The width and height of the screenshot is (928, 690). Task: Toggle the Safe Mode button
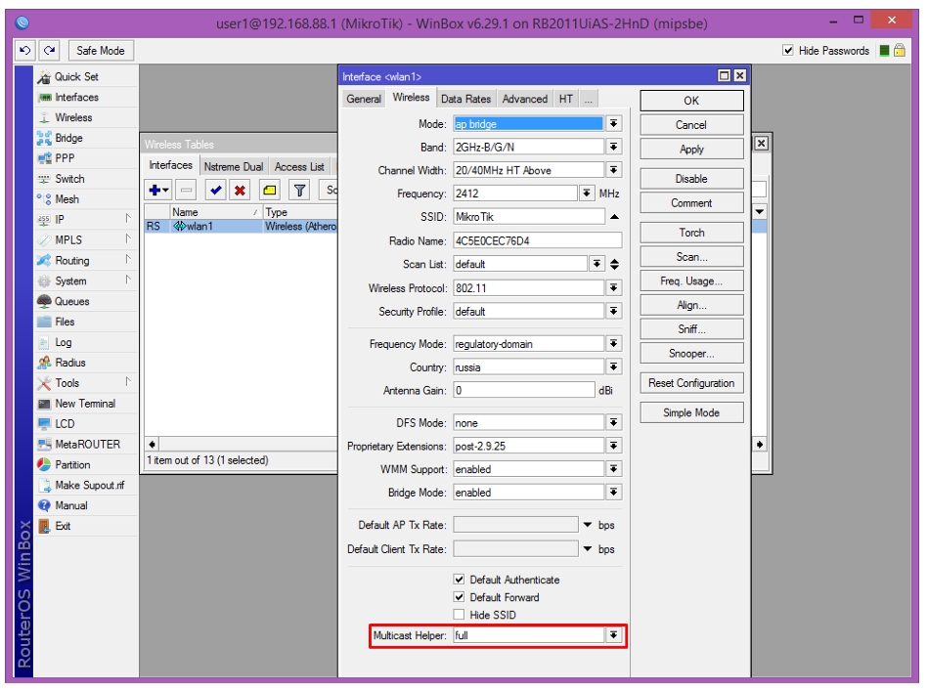101,50
